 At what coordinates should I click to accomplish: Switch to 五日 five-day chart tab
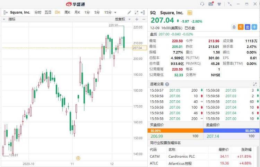[48, 12]
